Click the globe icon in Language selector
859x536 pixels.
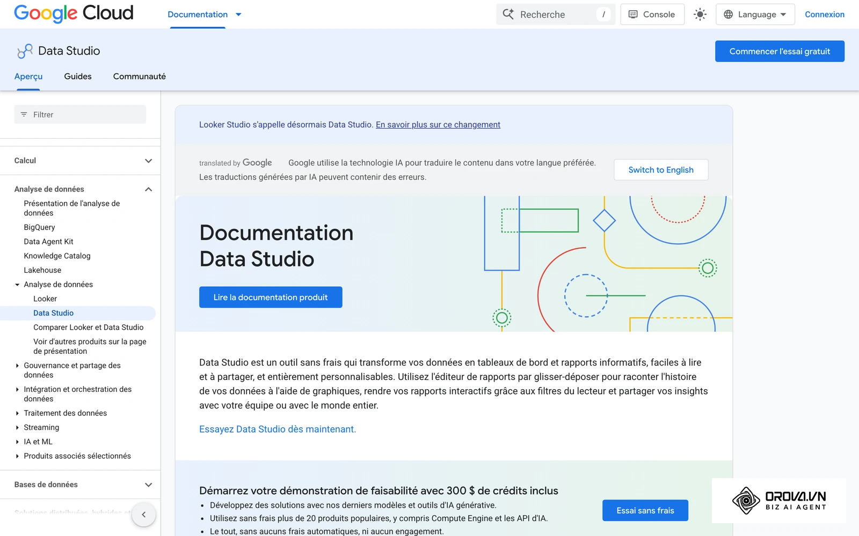point(728,14)
